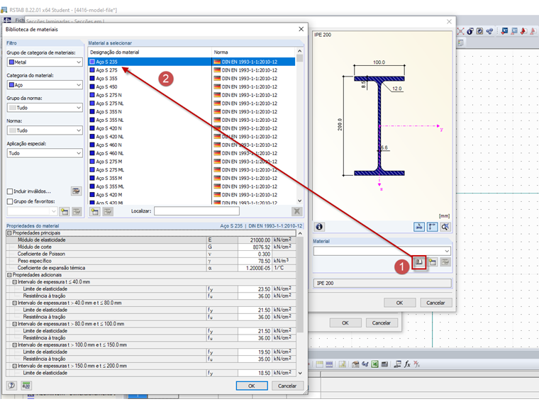Click the delete formula icon in table toolbar
This screenshot has width=539, height=404.
click(x=416, y=364)
